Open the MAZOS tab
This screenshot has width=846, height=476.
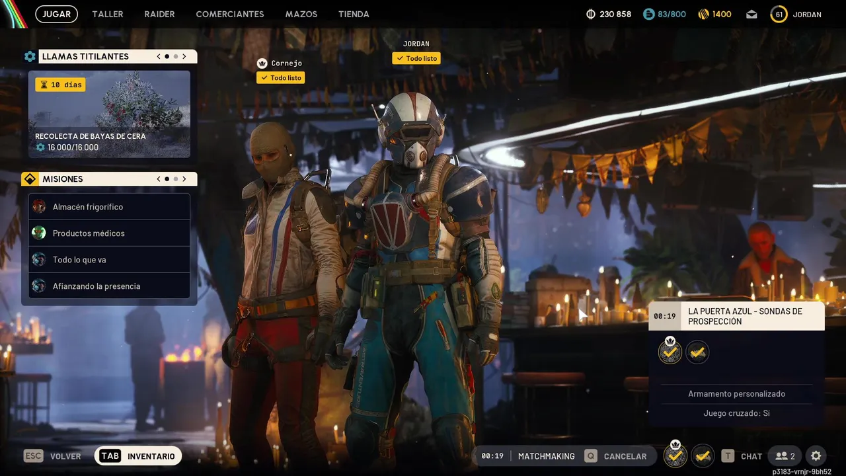(x=301, y=14)
